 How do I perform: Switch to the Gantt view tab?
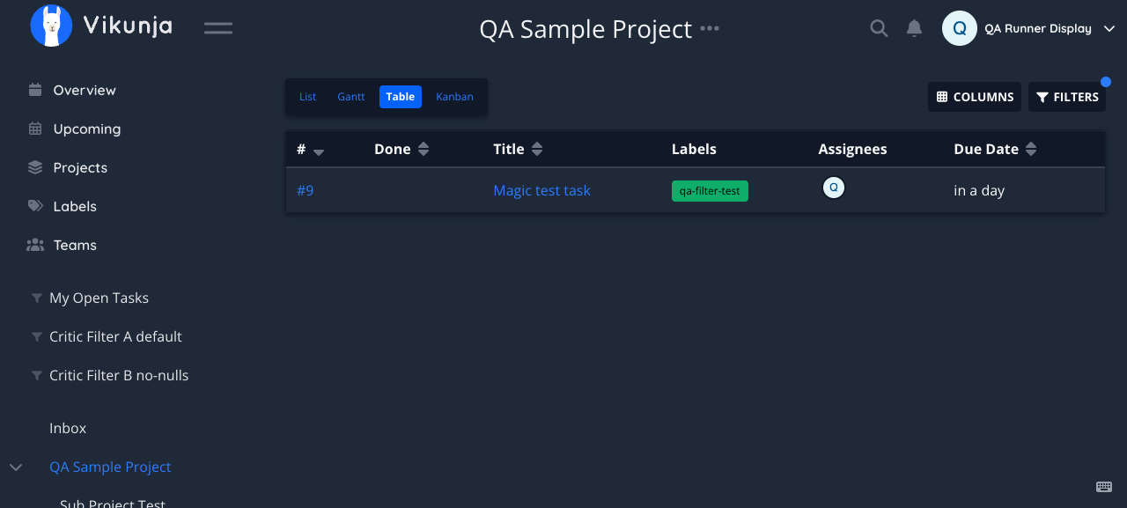(x=351, y=97)
